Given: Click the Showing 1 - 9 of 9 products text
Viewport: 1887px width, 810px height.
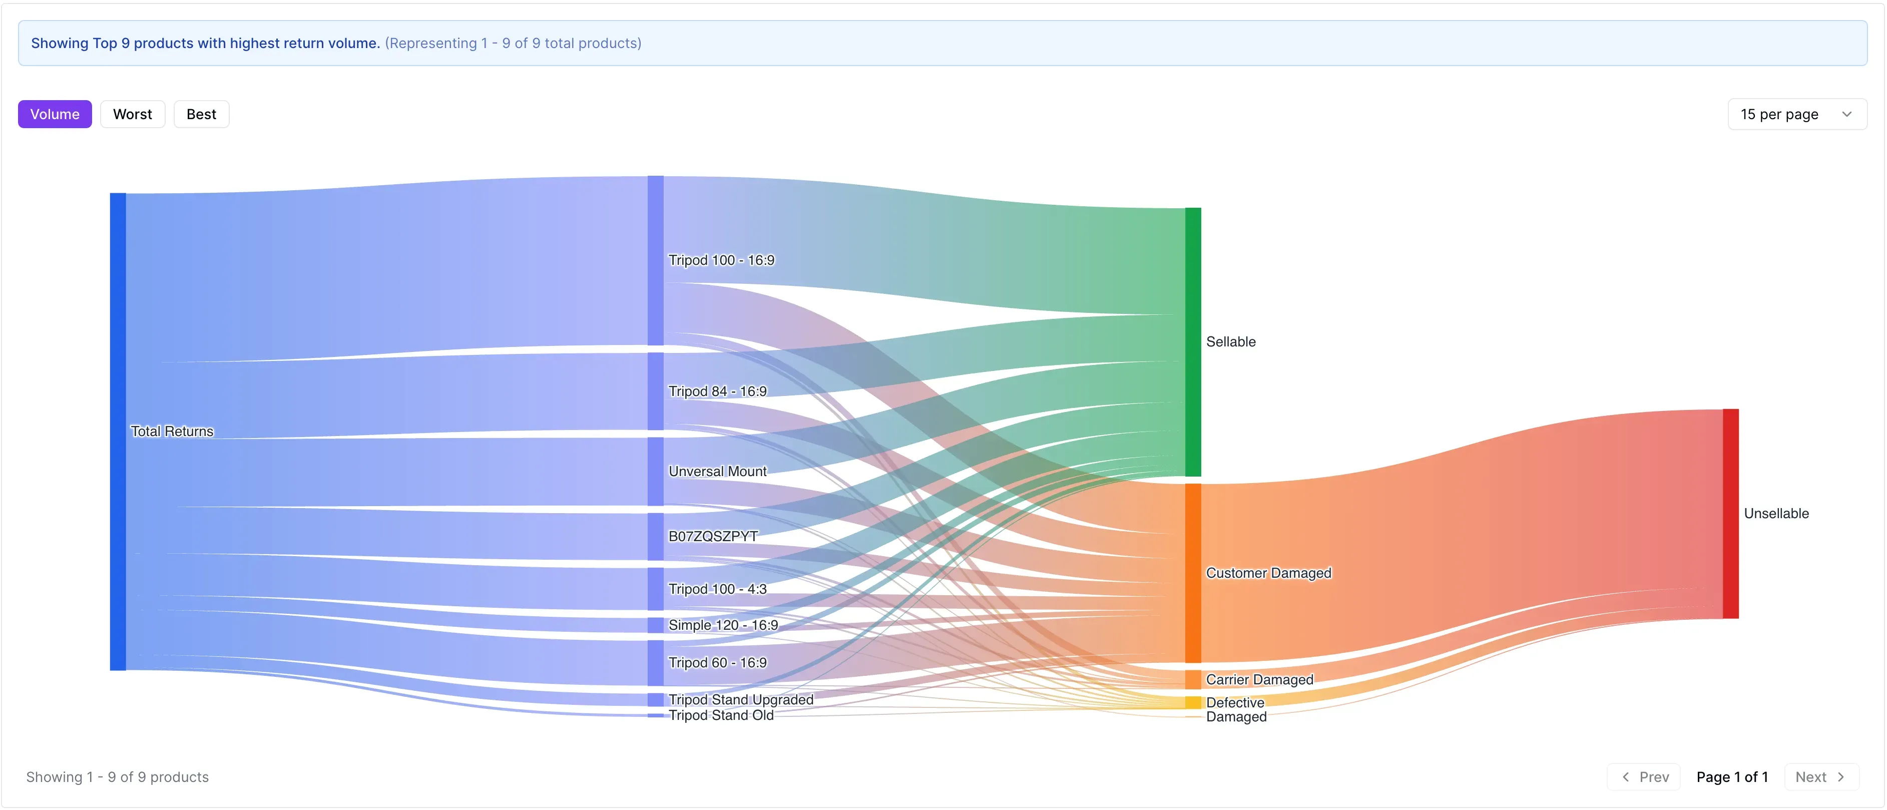Looking at the screenshot, I should click(117, 777).
